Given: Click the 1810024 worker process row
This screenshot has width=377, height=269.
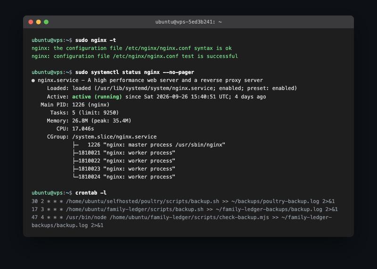Looking at the screenshot, I should (124, 177).
